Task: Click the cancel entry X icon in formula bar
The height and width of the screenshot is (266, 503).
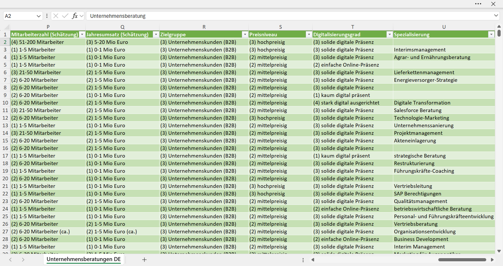Action: (x=56, y=16)
